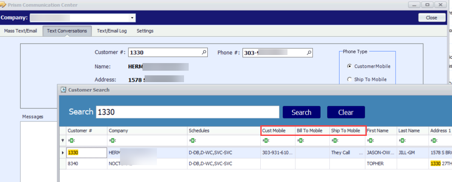Select the CustomerMobile radio button
The width and height of the screenshot is (452, 182).
349,66
